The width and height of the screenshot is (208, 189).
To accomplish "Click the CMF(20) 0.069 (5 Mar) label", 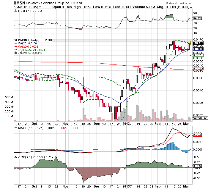I will [37, 157].
